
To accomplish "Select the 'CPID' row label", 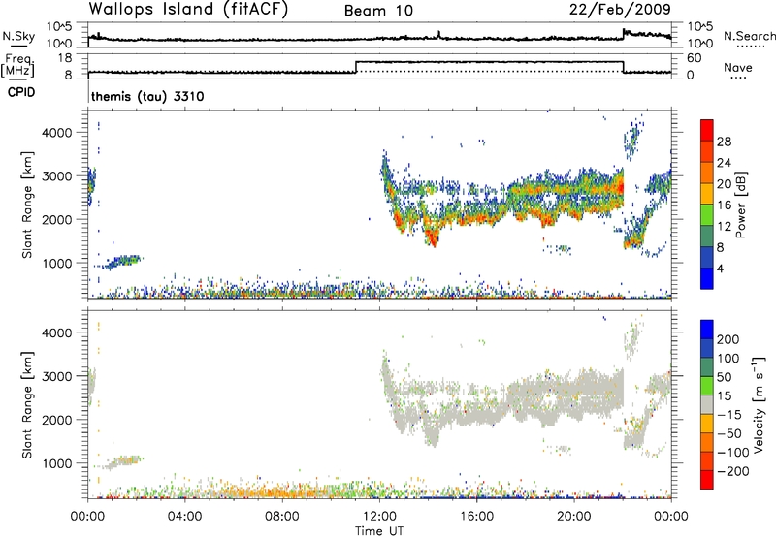I will pos(21,92).
